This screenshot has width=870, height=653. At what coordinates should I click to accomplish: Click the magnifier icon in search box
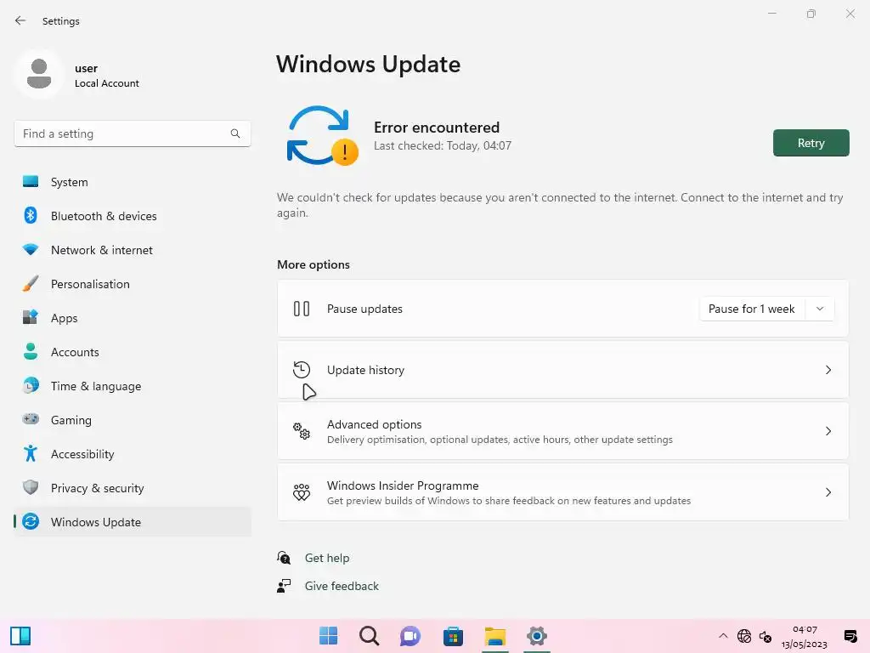pos(235,133)
